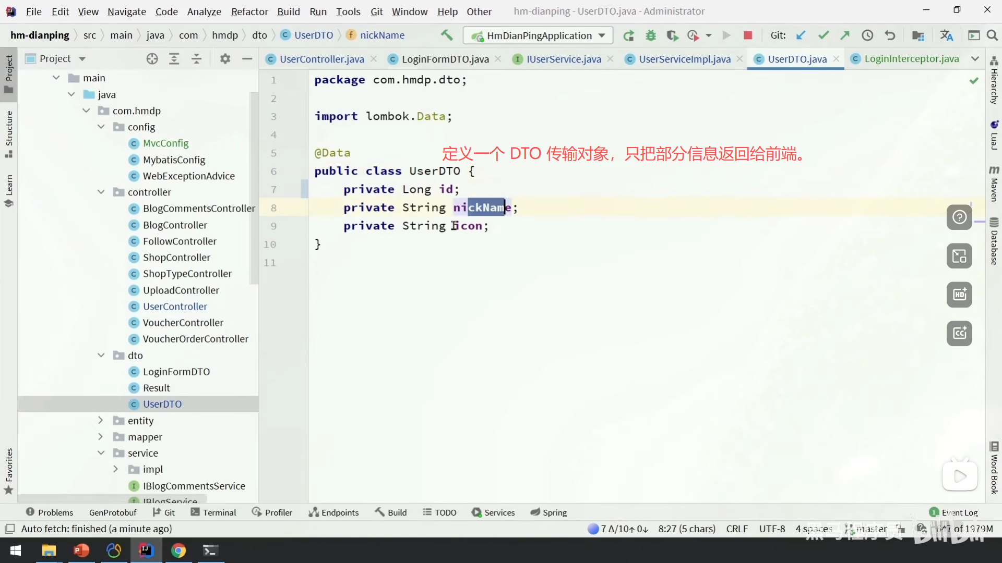Viewport: 1002px width, 563px height.
Task: Click select opened file target icon
Action: [x=152, y=59]
